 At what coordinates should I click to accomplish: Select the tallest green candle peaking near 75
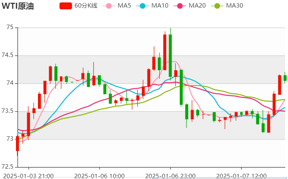coord(170,55)
